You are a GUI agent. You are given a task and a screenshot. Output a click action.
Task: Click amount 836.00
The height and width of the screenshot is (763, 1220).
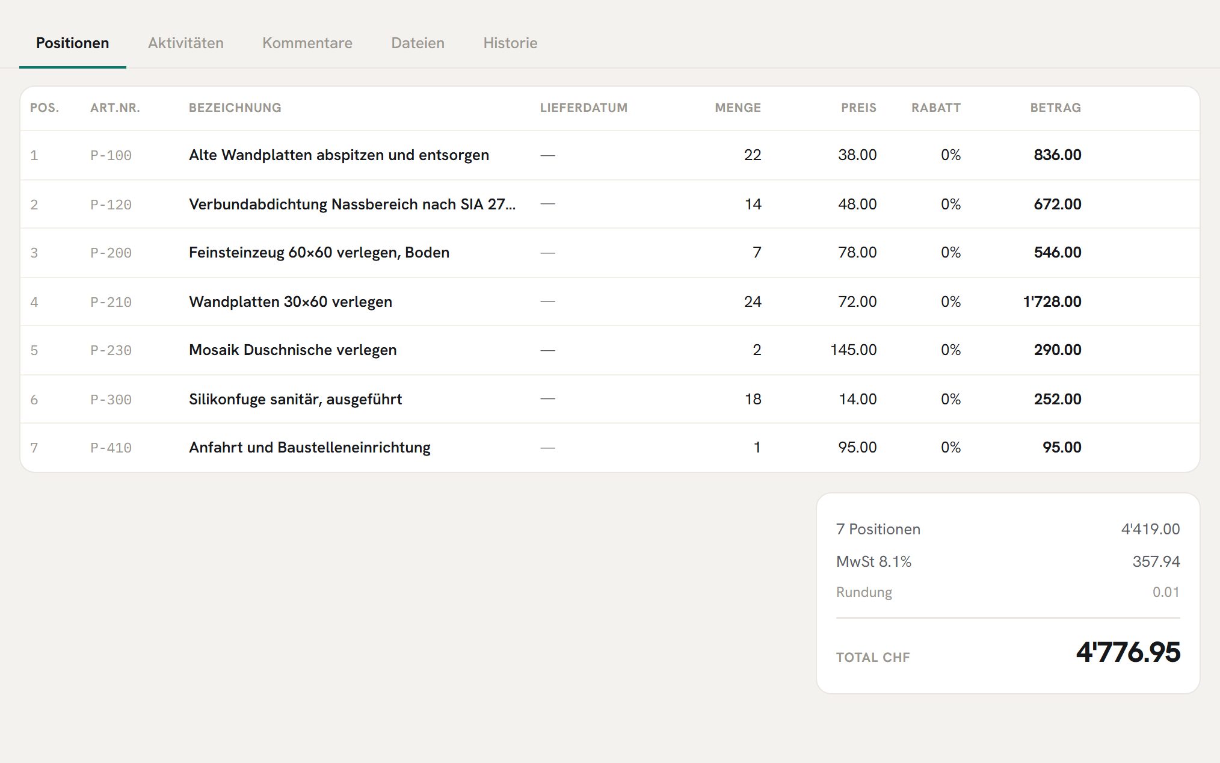click(x=1058, y=155)
